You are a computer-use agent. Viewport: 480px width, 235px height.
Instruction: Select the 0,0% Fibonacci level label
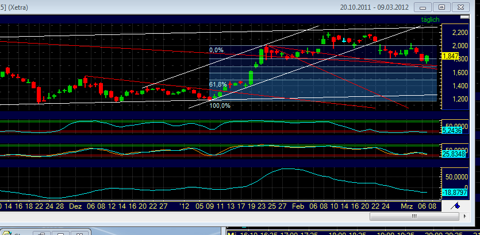(216, 50)
